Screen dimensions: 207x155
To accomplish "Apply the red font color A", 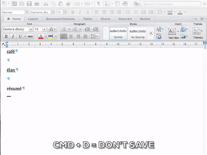I will (41, 37).
